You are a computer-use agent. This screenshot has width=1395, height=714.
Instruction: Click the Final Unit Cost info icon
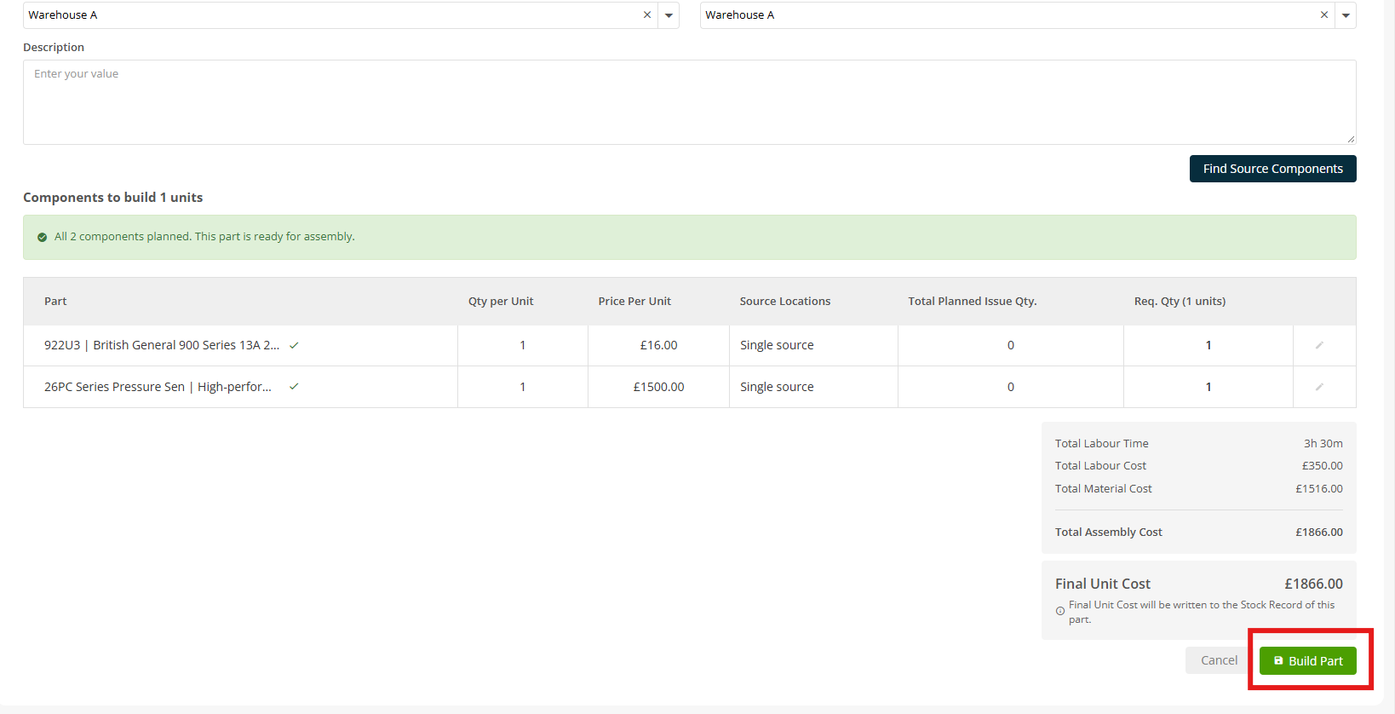click(x=1060, y=611)
